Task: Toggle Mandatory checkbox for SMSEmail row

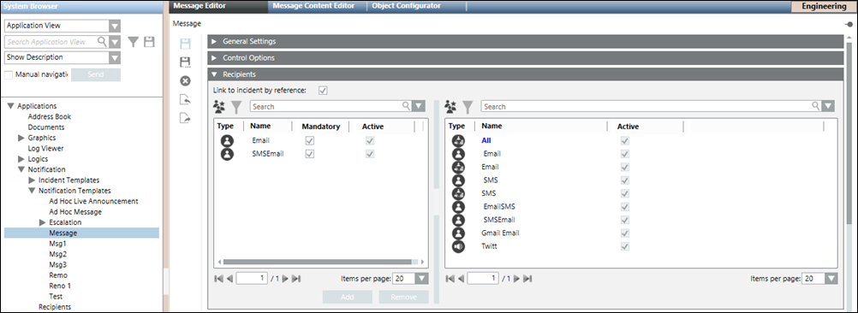Action: coord(310,154)
